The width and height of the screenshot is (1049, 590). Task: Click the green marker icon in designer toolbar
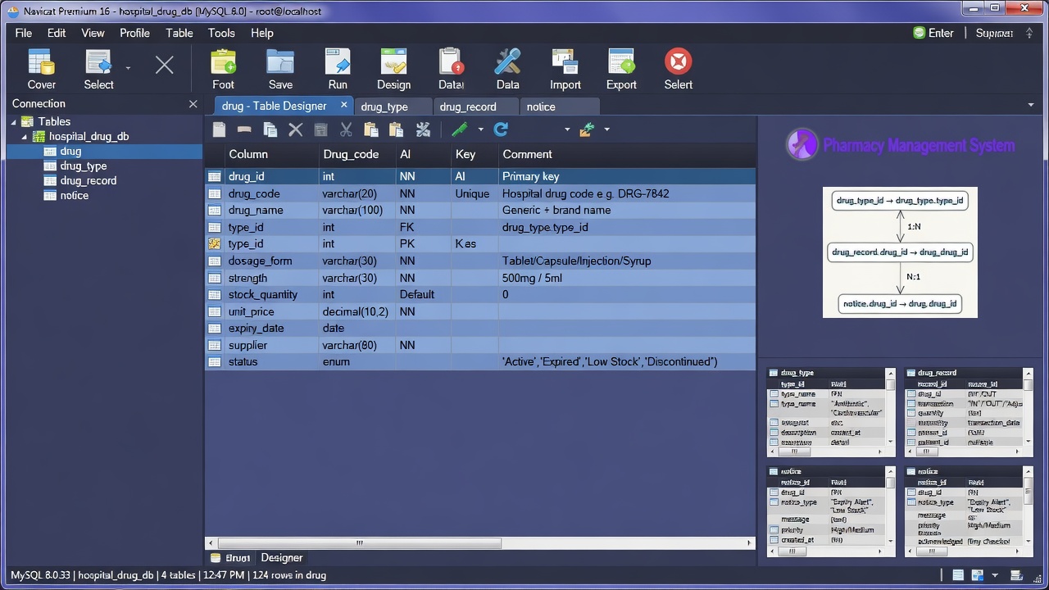click(460, 129)
